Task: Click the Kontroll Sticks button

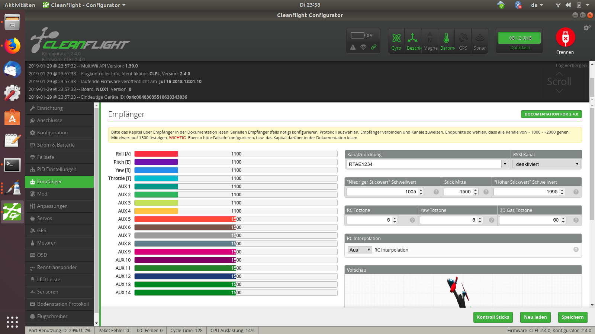Action: pos(493,317)
